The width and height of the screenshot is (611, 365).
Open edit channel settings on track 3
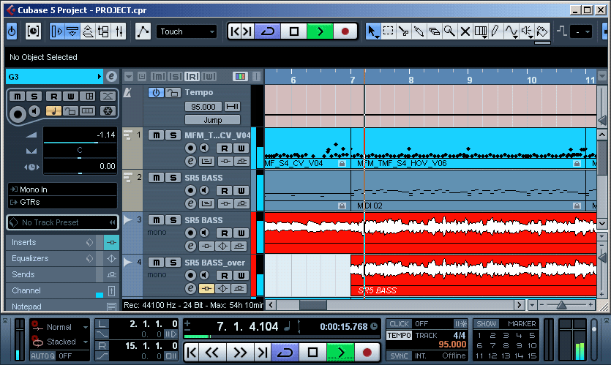(x=190, y=246)
